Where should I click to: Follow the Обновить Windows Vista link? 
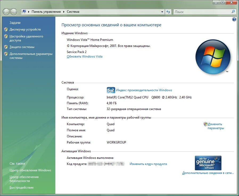tap(85, 56)
